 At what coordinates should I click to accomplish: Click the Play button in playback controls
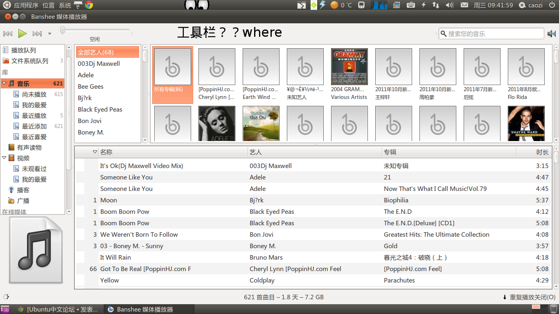(x=23, y=34)
